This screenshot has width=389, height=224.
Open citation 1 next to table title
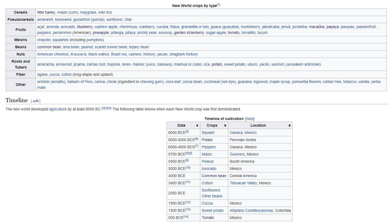pyautogui.click(x=218, y=5)
